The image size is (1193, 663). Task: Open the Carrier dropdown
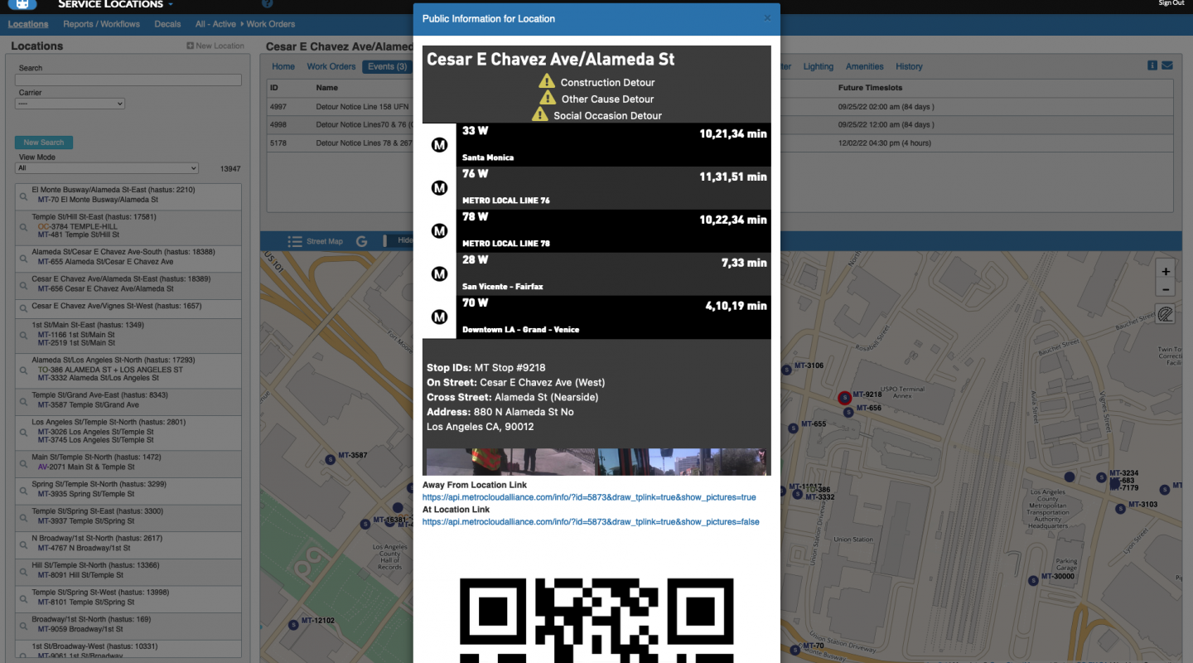pos(70,104)
